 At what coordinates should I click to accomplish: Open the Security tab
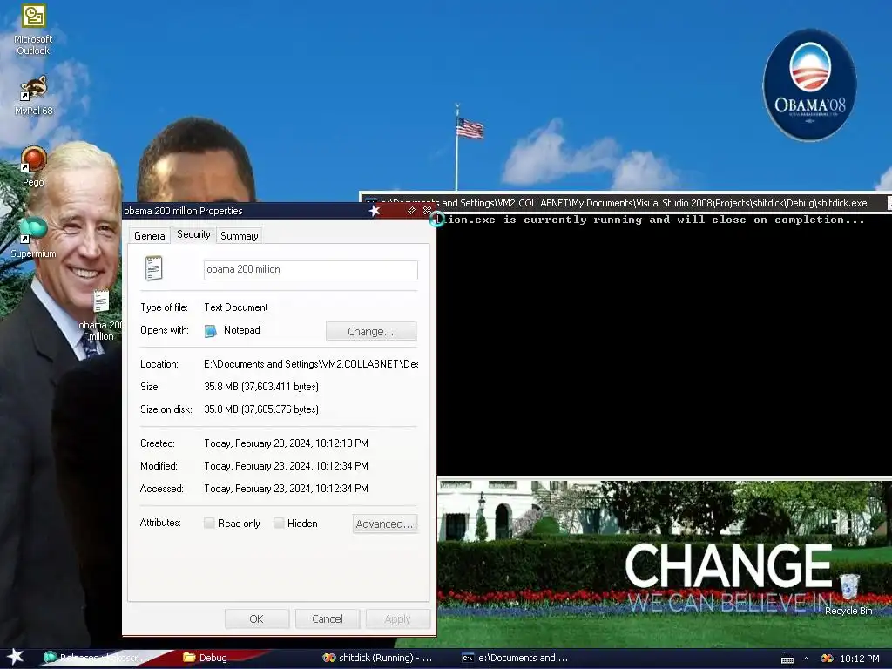(193, 234)
